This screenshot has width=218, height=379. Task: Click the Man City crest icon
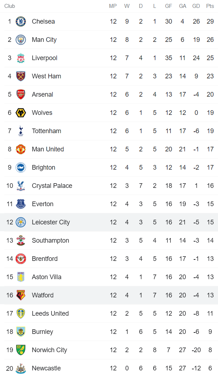(x=21, y=40)
